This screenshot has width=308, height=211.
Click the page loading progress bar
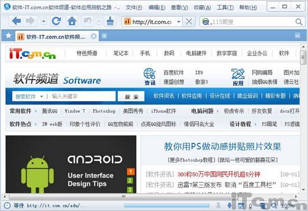pos(167,205)
